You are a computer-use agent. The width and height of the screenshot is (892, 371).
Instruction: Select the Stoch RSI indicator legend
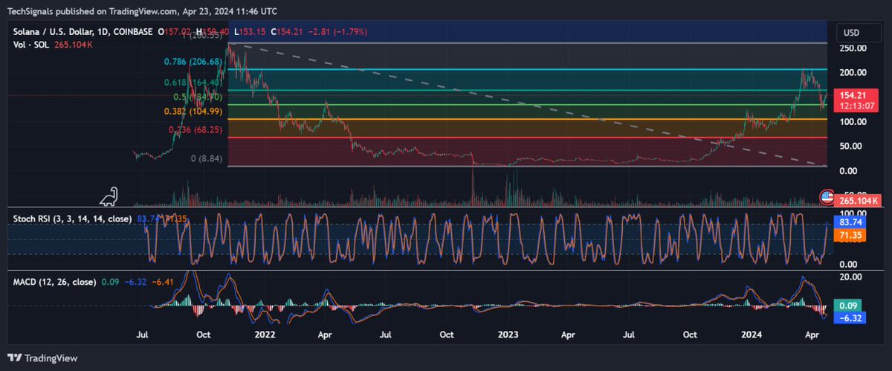(71, 219)
